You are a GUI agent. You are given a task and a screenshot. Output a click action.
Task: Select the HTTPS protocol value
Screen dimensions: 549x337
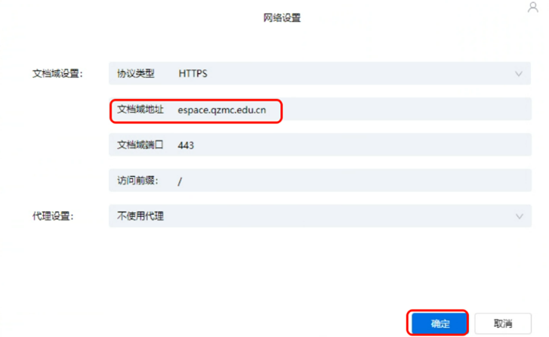(x=193, y=74)
